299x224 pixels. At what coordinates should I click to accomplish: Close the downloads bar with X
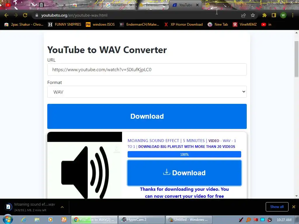pos(294,207)
